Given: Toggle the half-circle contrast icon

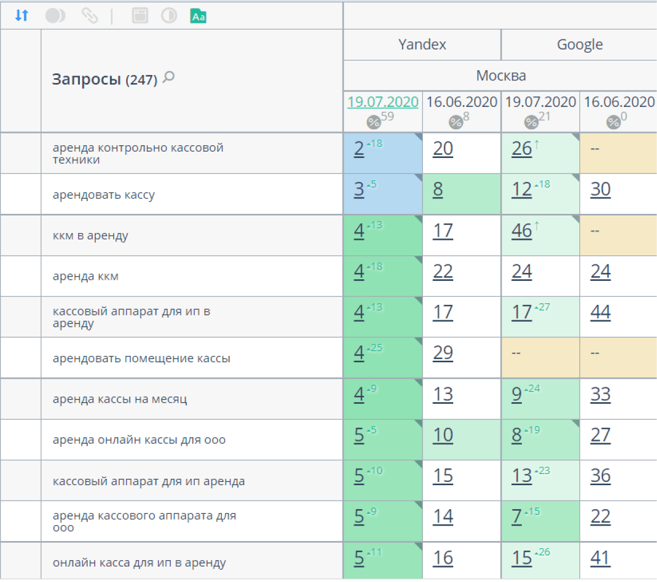Looking at the screenshot, I should 169,15.
